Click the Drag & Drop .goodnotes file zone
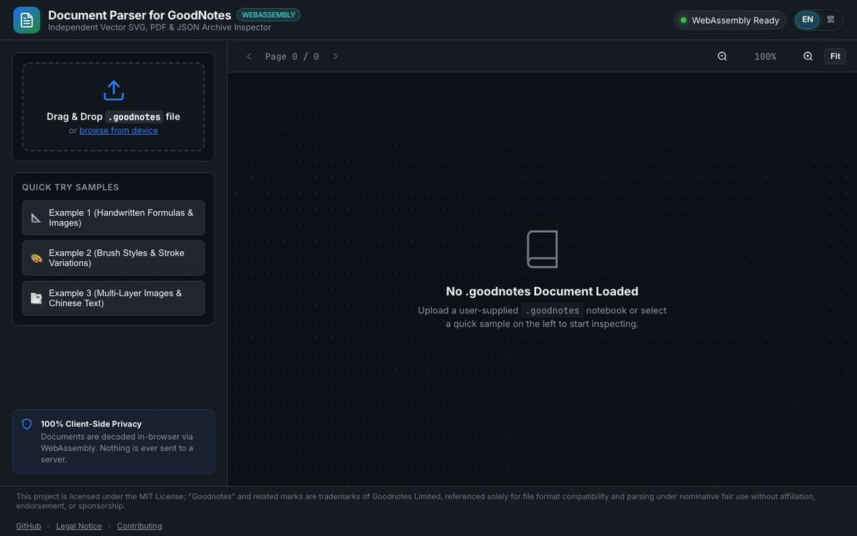Screen dimensions: 857x536 click(x=113, y=107)
